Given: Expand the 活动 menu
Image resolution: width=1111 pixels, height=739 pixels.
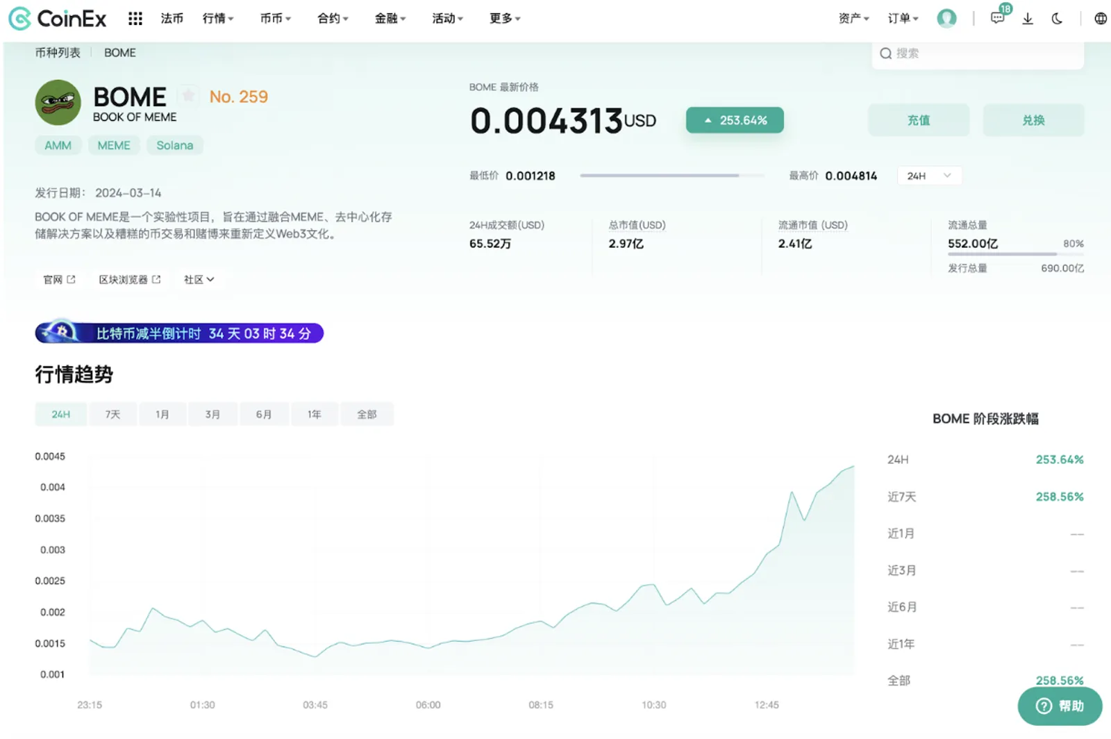Looking at the screenshot, I should click(x=448, y=19).
